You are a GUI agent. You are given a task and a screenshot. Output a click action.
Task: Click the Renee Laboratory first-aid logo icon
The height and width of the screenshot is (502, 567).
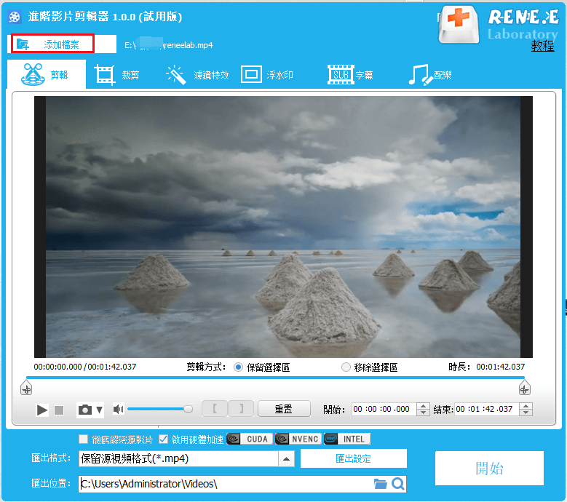click(x=459, y=24)
